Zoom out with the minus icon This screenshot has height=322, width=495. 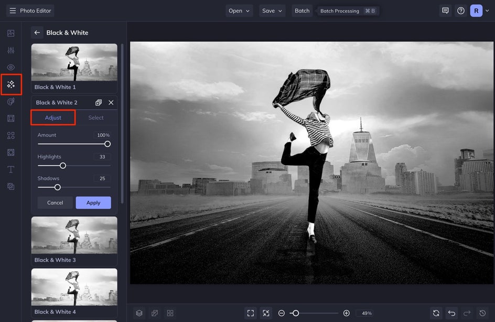(281, 313)
